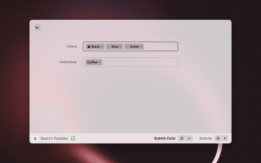Click Command key icon next to Actions
261x163 pixels.
(218, 139)
